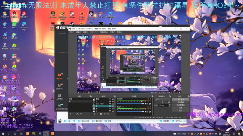Viewport: 243px width, 136px height.
Task: Open Windows taskbar search
Action: (9, 134)
